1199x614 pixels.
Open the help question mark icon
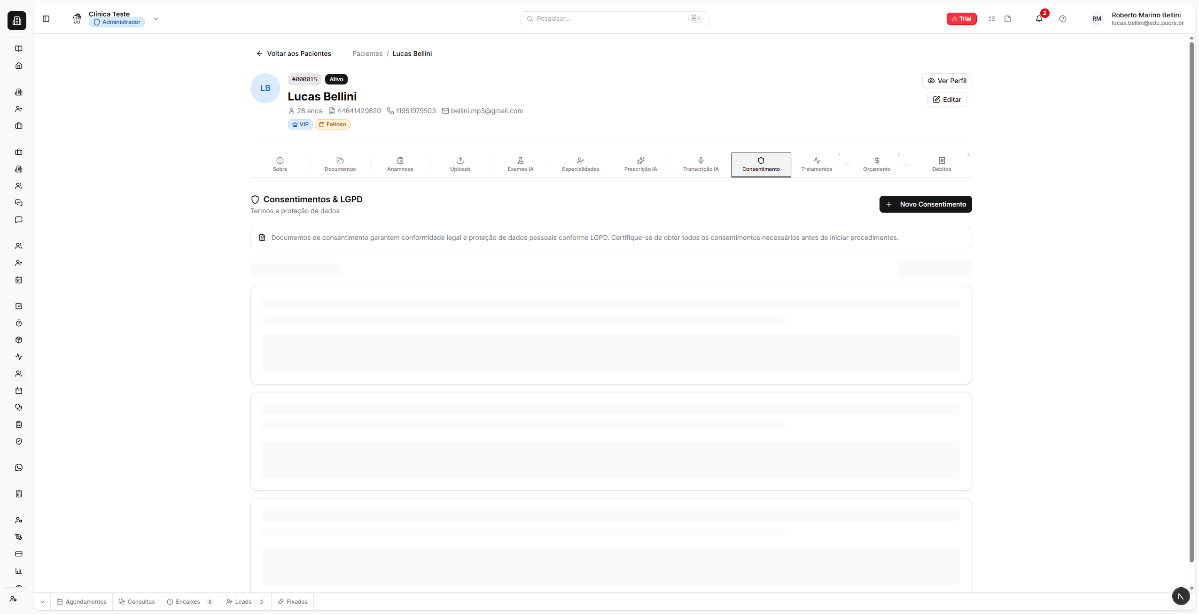coord(1062,19)
